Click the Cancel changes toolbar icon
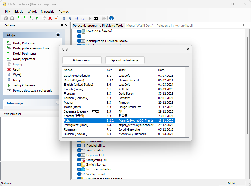 tap(12, 18)
